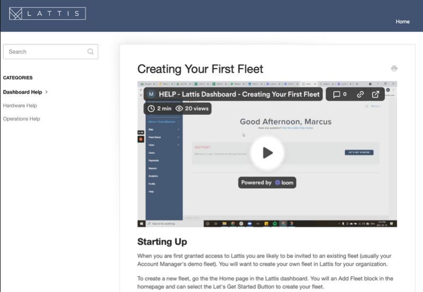Click the 20 views eye icon
Screen dimensions: 423x292
click(x=179, y=108)
